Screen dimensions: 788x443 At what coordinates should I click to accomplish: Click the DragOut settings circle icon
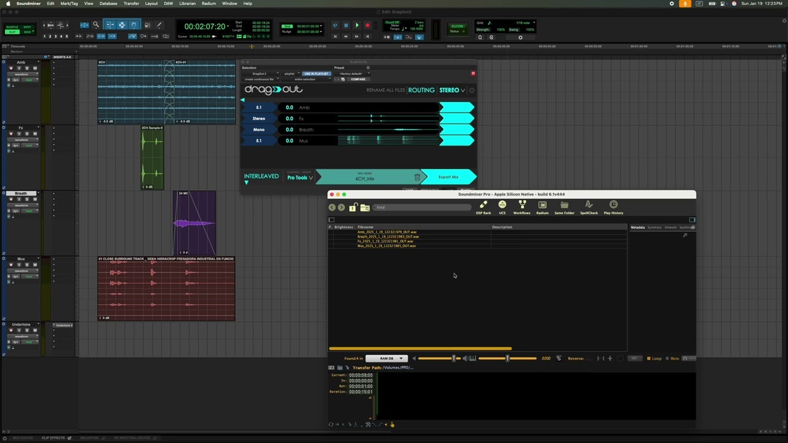point(472,90)
